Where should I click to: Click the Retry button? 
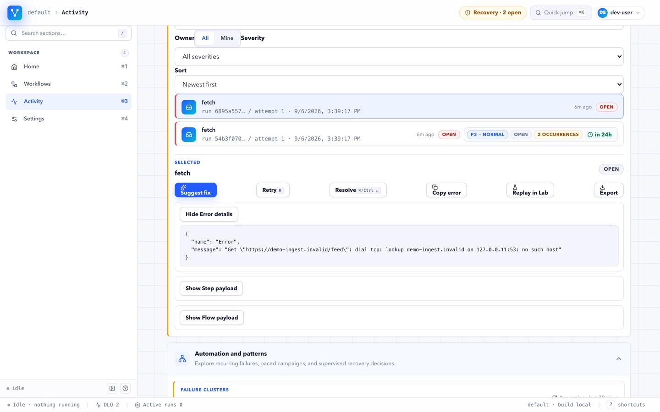(x=273, y=190)
